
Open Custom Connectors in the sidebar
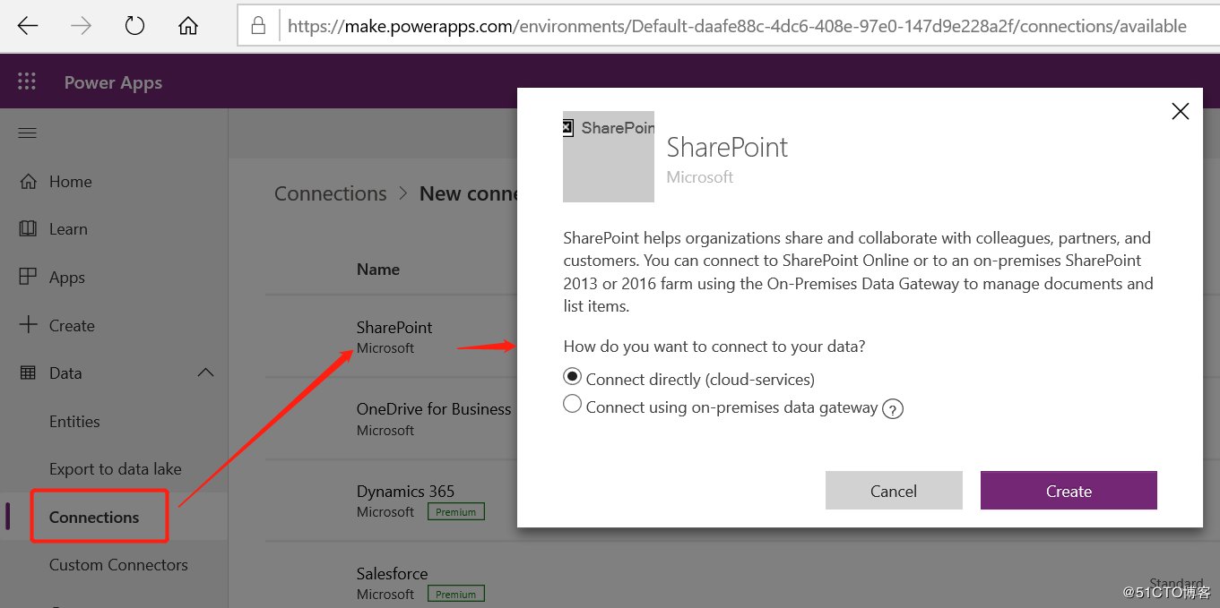point(118,565)
